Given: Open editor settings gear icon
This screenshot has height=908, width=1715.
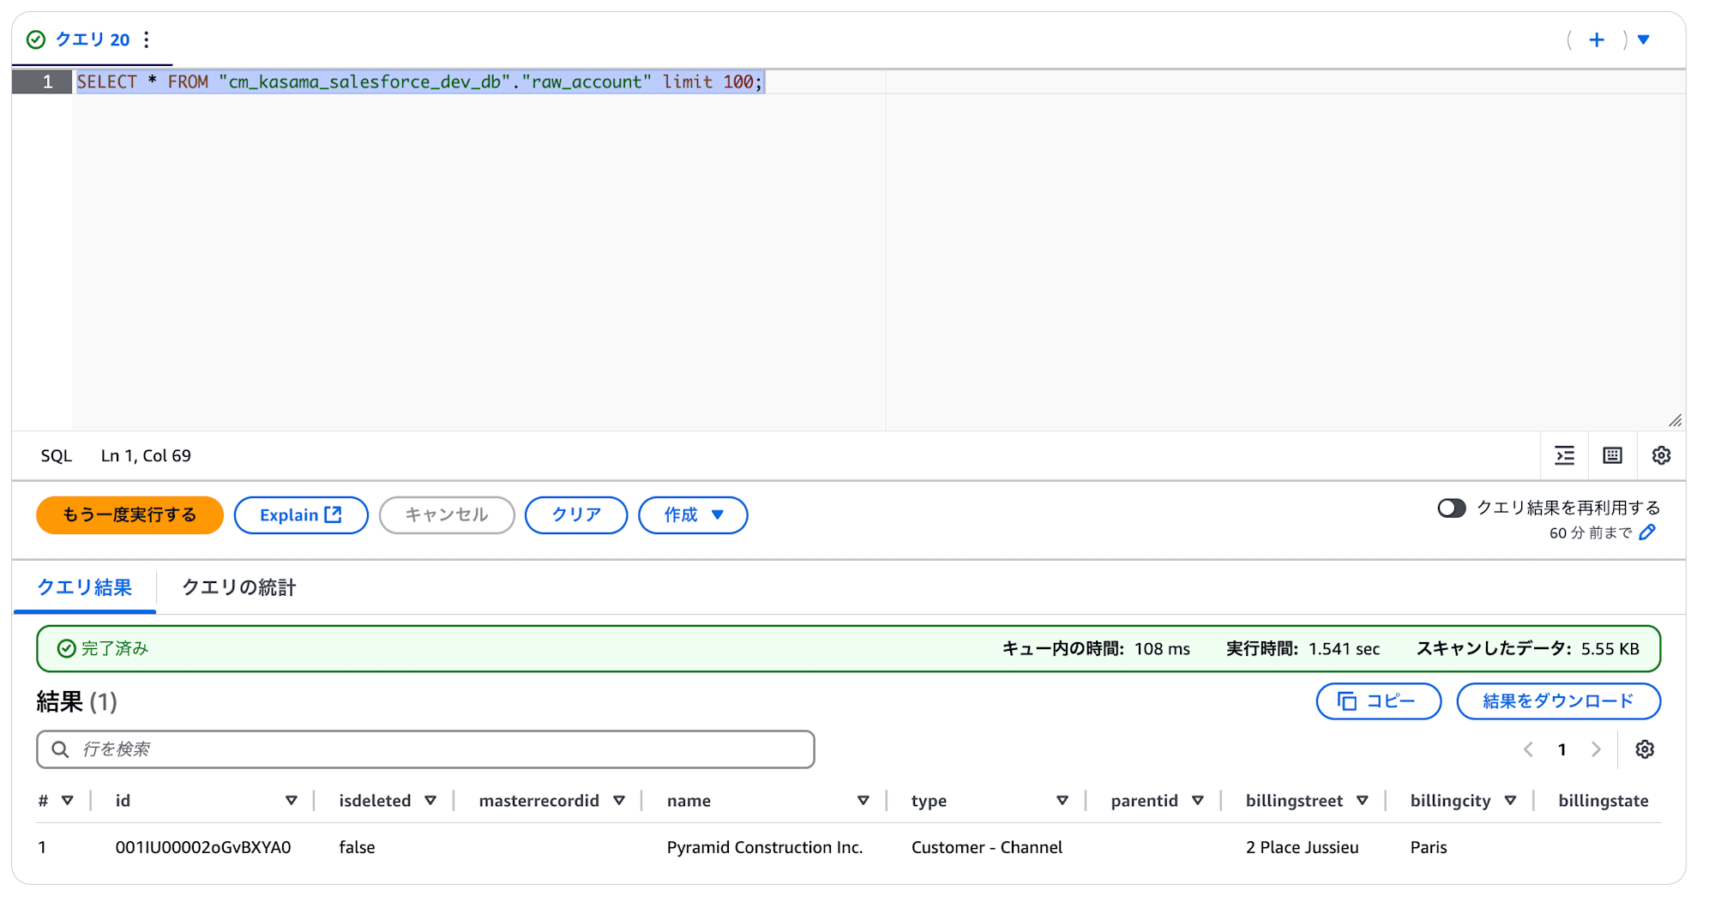Looking at the screenshot, I should [1661, 455].
